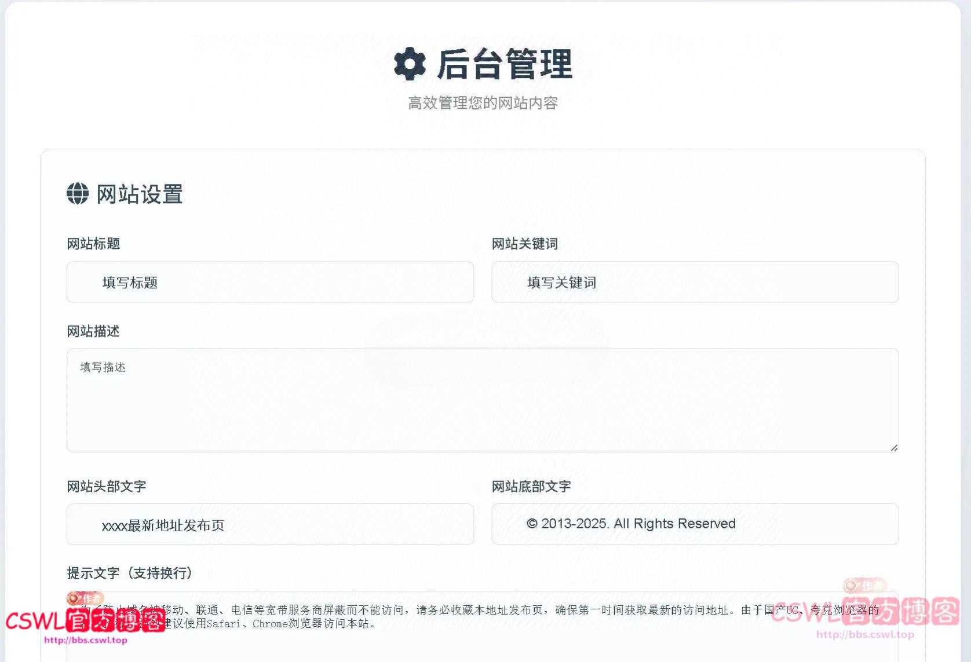This screenshot has width=971, height=662.
Task: Click the gear icon beside 后台管理 heading
Action: pyautogui.click(x=409, y=64)
